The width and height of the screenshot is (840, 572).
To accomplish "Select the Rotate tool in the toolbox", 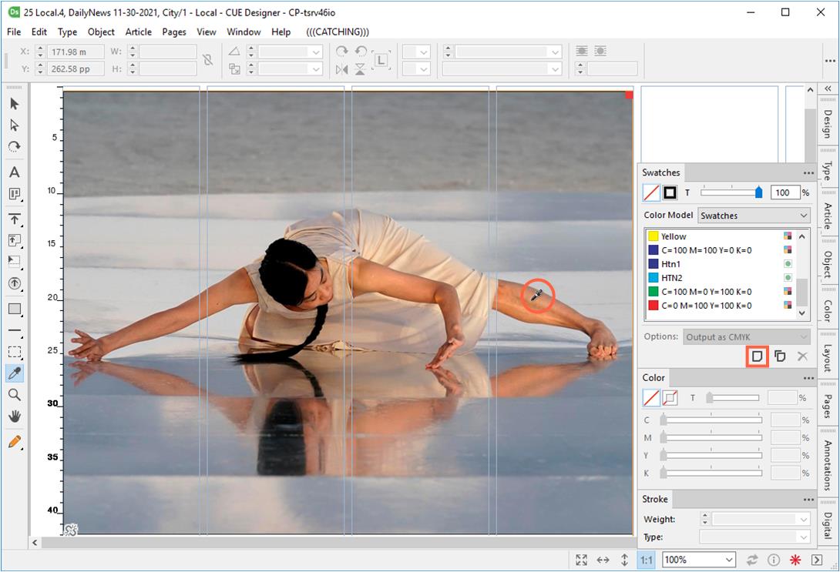I will point(14,146).
